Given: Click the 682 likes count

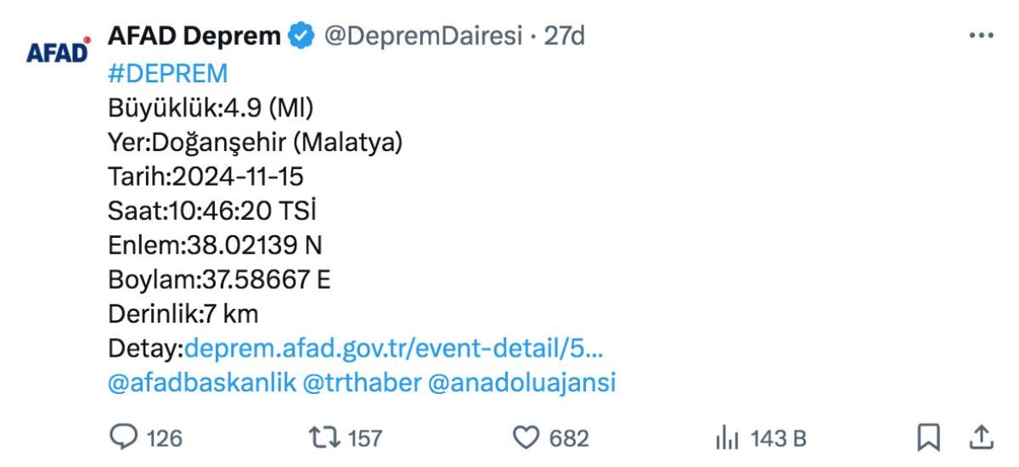Looking at the screenshot, I should coord(569,438).
